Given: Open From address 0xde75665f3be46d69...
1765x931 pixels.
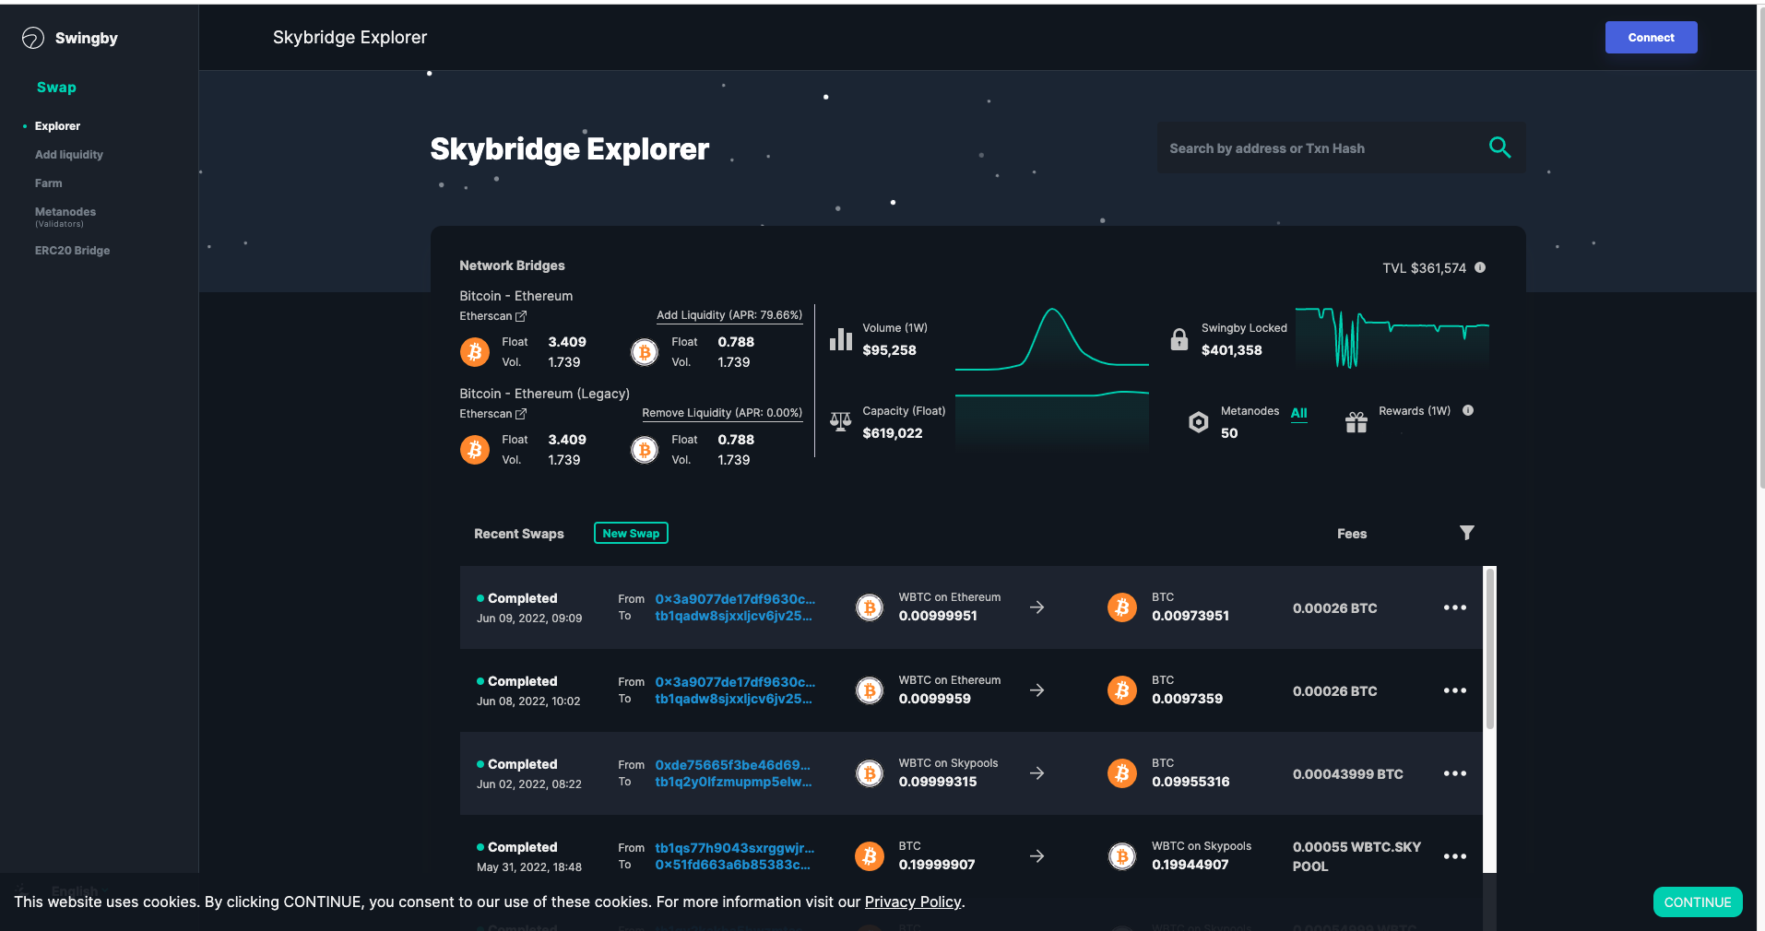Looking at the screenshot, I should (x=733, y=765).
